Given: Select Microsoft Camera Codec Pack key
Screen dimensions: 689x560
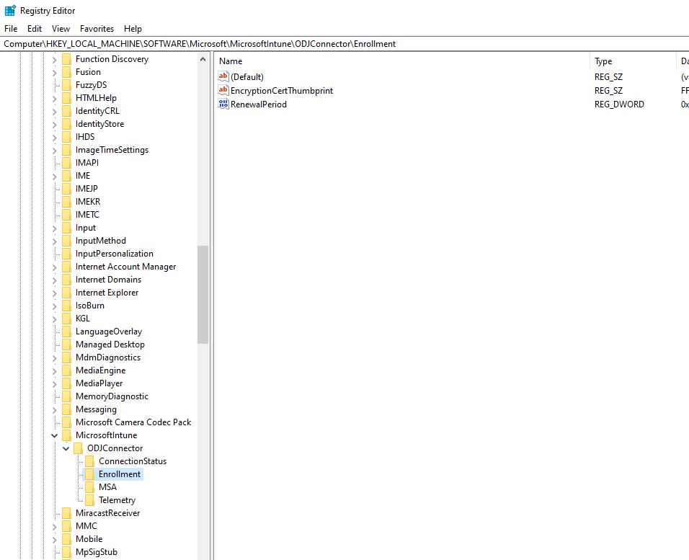Looking at the screenshot, I should coord(133,422).
